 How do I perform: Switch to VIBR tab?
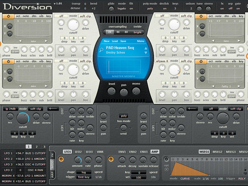[x=100, y=152]
